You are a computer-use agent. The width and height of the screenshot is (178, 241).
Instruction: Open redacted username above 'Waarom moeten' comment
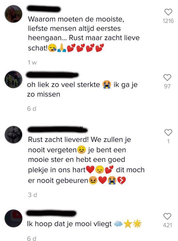click(x=44, y=9)
